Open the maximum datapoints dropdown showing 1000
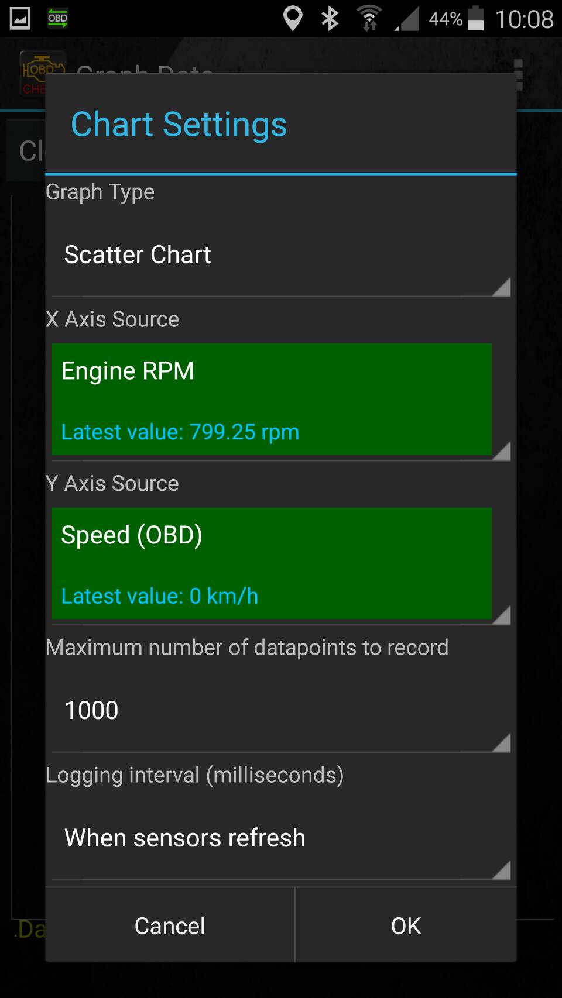This screenshot has height=998, width=562. coord(280,710)
